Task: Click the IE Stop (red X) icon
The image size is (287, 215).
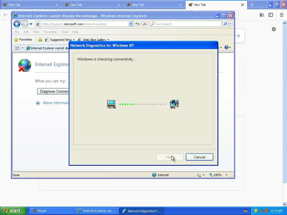Action: click(x=145, y=24)
